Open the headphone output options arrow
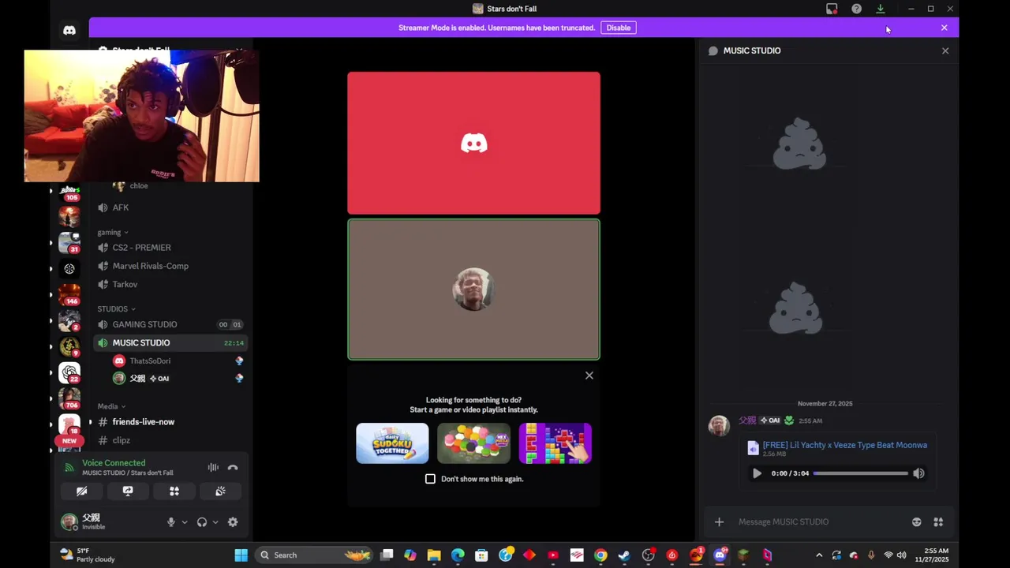Screen dimensions: 1010x568 (x=215, y=522)
